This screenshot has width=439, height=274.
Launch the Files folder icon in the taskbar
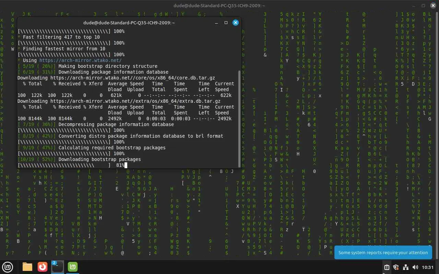pyautogui.click(x=27, y=267)
